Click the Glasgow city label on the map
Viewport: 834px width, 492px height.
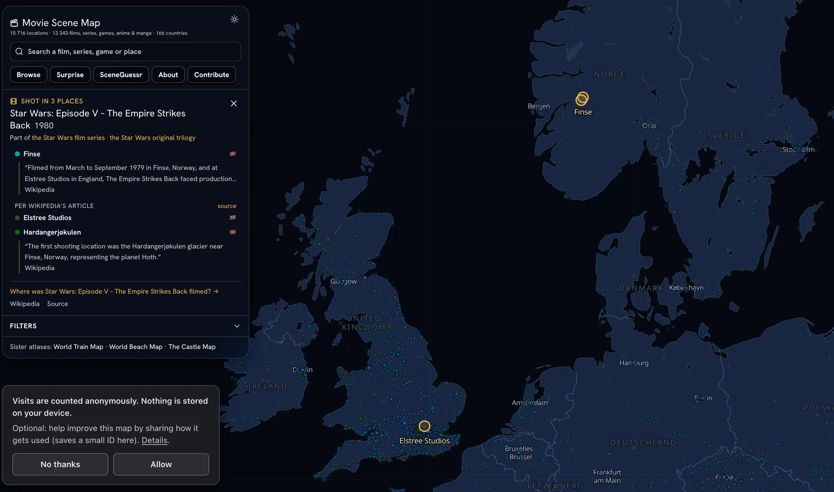click(x=344, y=281)
